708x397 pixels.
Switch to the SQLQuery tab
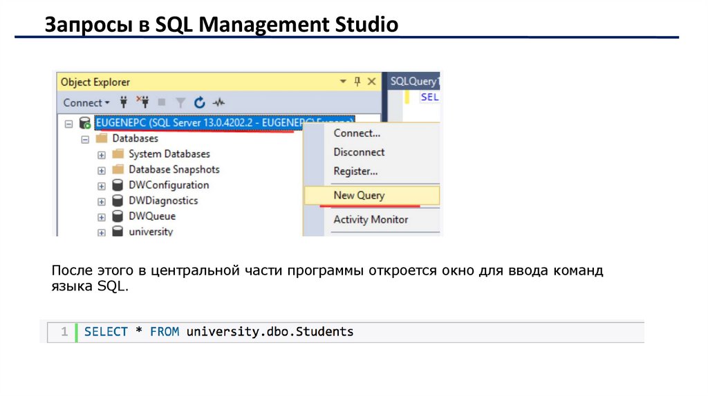click(413, 82)
